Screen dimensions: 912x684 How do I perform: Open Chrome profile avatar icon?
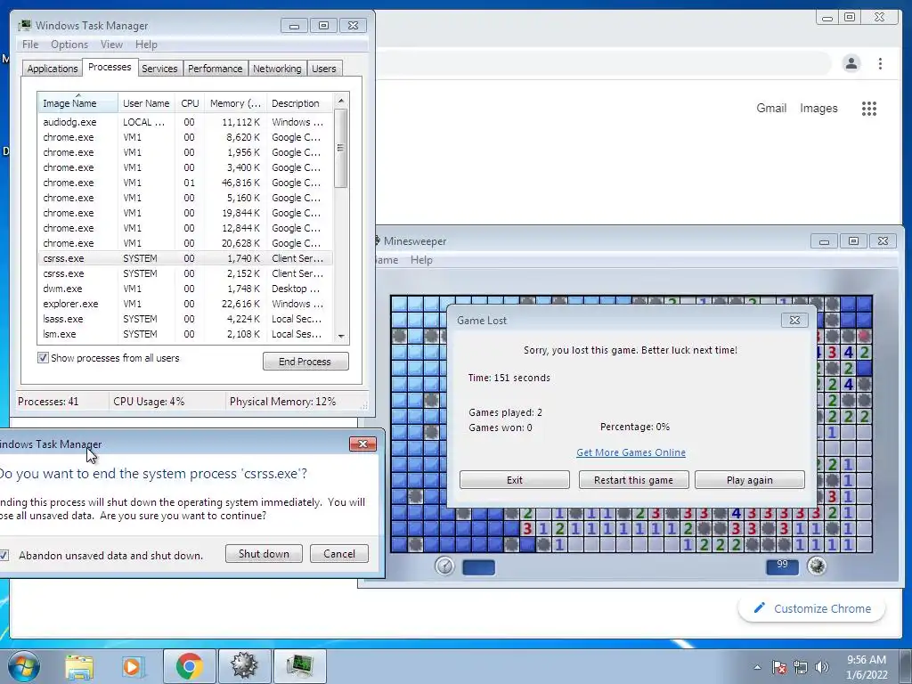pyautogui.click(x=851, y=63)
